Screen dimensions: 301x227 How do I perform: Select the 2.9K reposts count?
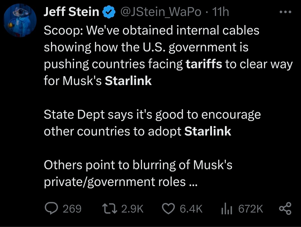(x=132, y=209)
